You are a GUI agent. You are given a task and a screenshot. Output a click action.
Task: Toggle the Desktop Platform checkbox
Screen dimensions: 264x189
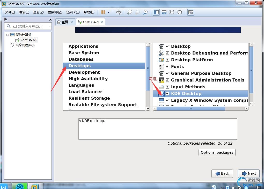(x=167, y=60)
